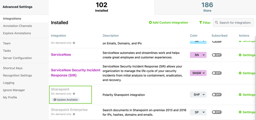Viewport: 256px width, 120px height.
Task: Turn on the Sharepoint Enterprise subscribed toggle
Action: (217, 112)
